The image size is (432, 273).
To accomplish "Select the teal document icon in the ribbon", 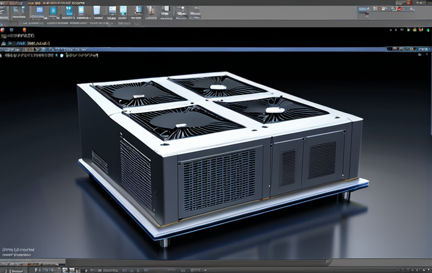I will coord(53,11).
